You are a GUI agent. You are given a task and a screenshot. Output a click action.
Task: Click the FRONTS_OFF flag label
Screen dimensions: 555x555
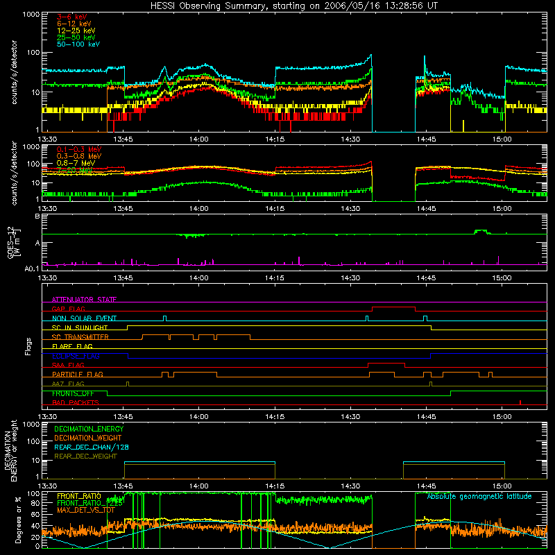pos(73,393)
